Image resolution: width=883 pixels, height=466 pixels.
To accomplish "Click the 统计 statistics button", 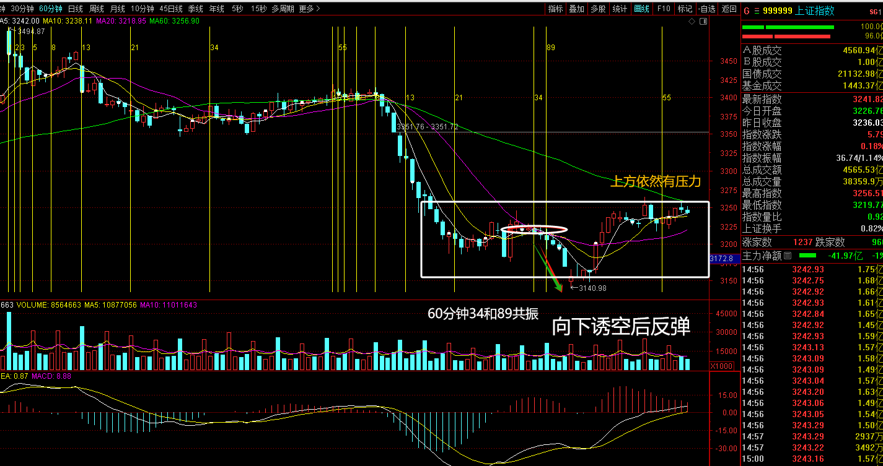I will pyautogui.click(x=619, y=9).
